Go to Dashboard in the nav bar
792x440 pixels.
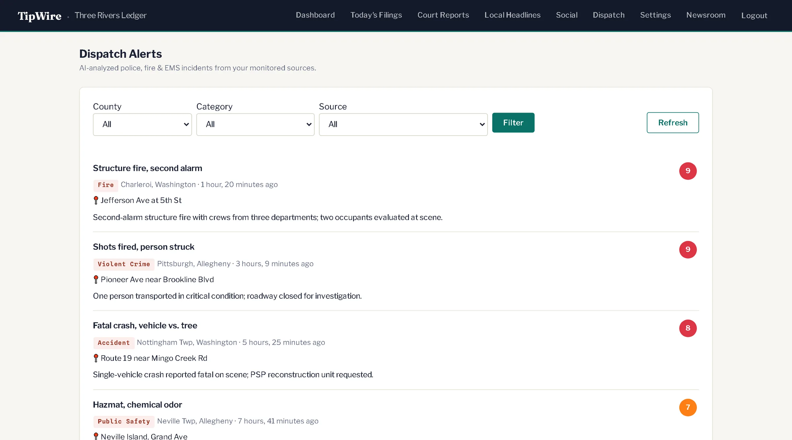[x=315, y=15]
